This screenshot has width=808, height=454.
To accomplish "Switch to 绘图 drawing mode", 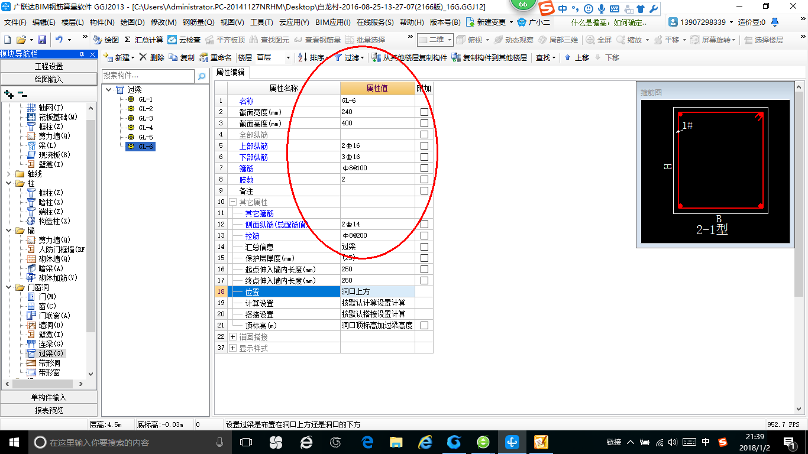I will tap(106, 40).
